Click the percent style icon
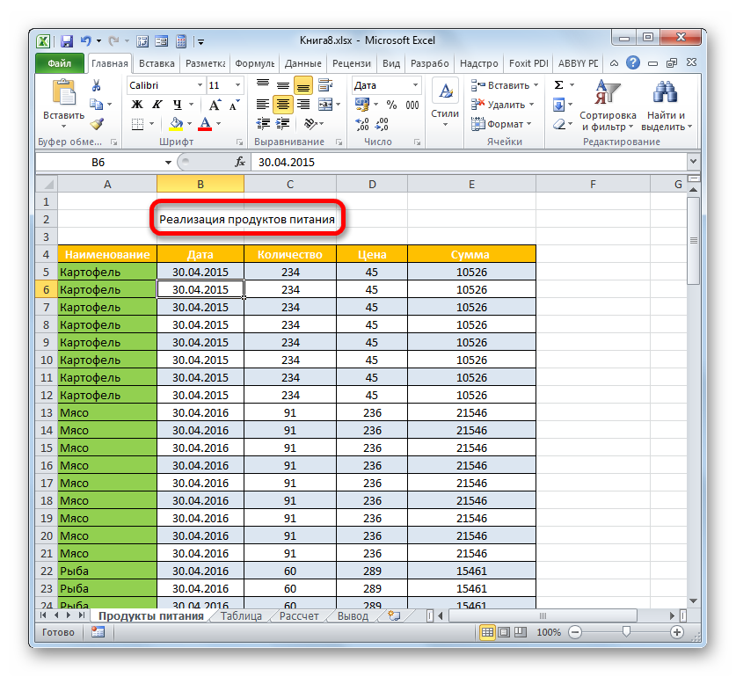736x677 pixels. tap(391, 105)
